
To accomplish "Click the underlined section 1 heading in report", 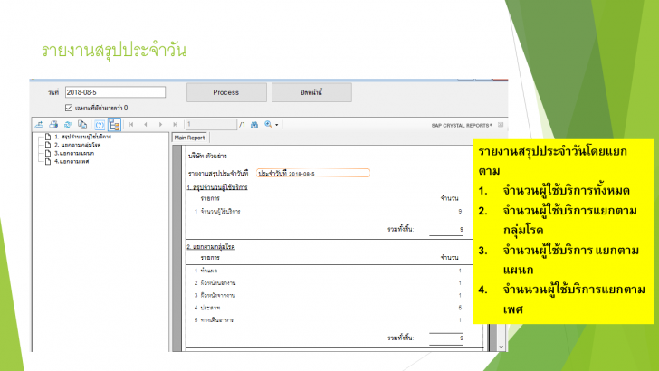I will (x=217, y=187).
